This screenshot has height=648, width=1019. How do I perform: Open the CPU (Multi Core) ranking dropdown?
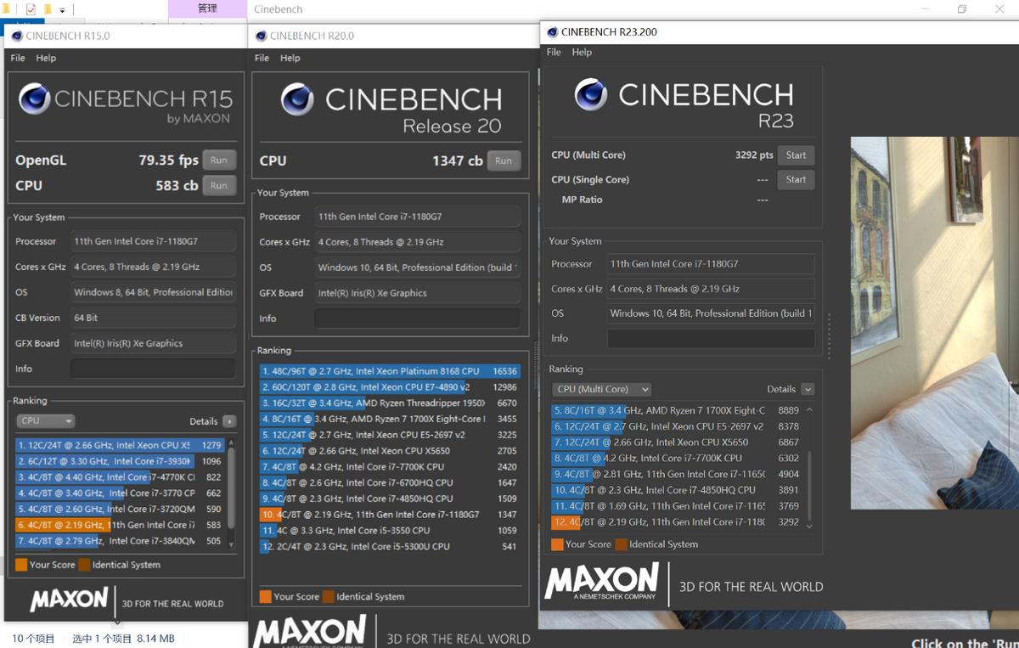tap(602, 389)
